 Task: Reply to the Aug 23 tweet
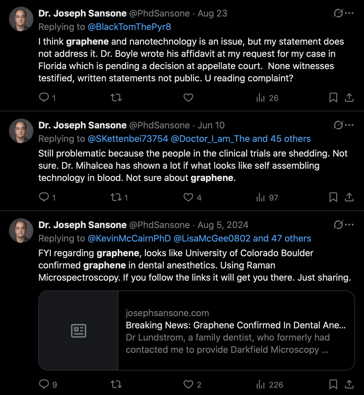(47, 98)
